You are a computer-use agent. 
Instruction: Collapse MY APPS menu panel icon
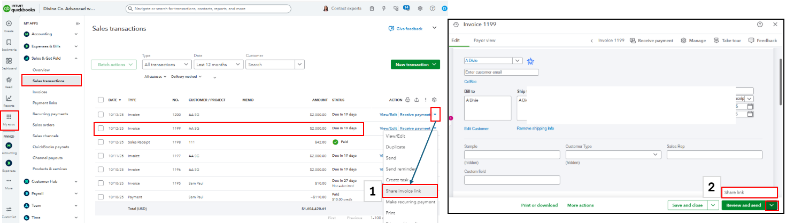pyautogui.click(x=78, y=23)
